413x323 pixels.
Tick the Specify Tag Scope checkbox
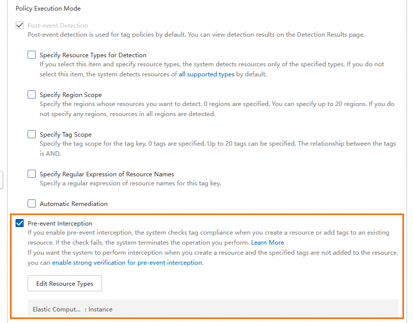[32, 134]
